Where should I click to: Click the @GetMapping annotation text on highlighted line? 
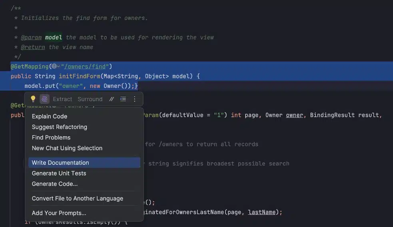coord(30,67)
